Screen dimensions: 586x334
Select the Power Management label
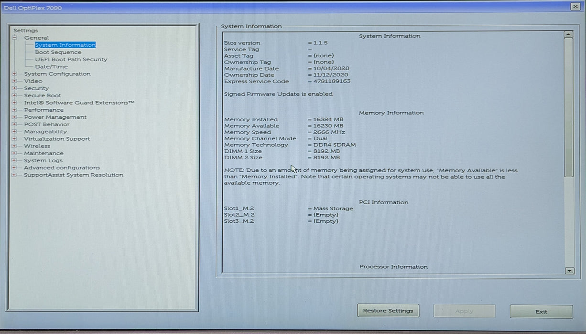coord(55,117)
